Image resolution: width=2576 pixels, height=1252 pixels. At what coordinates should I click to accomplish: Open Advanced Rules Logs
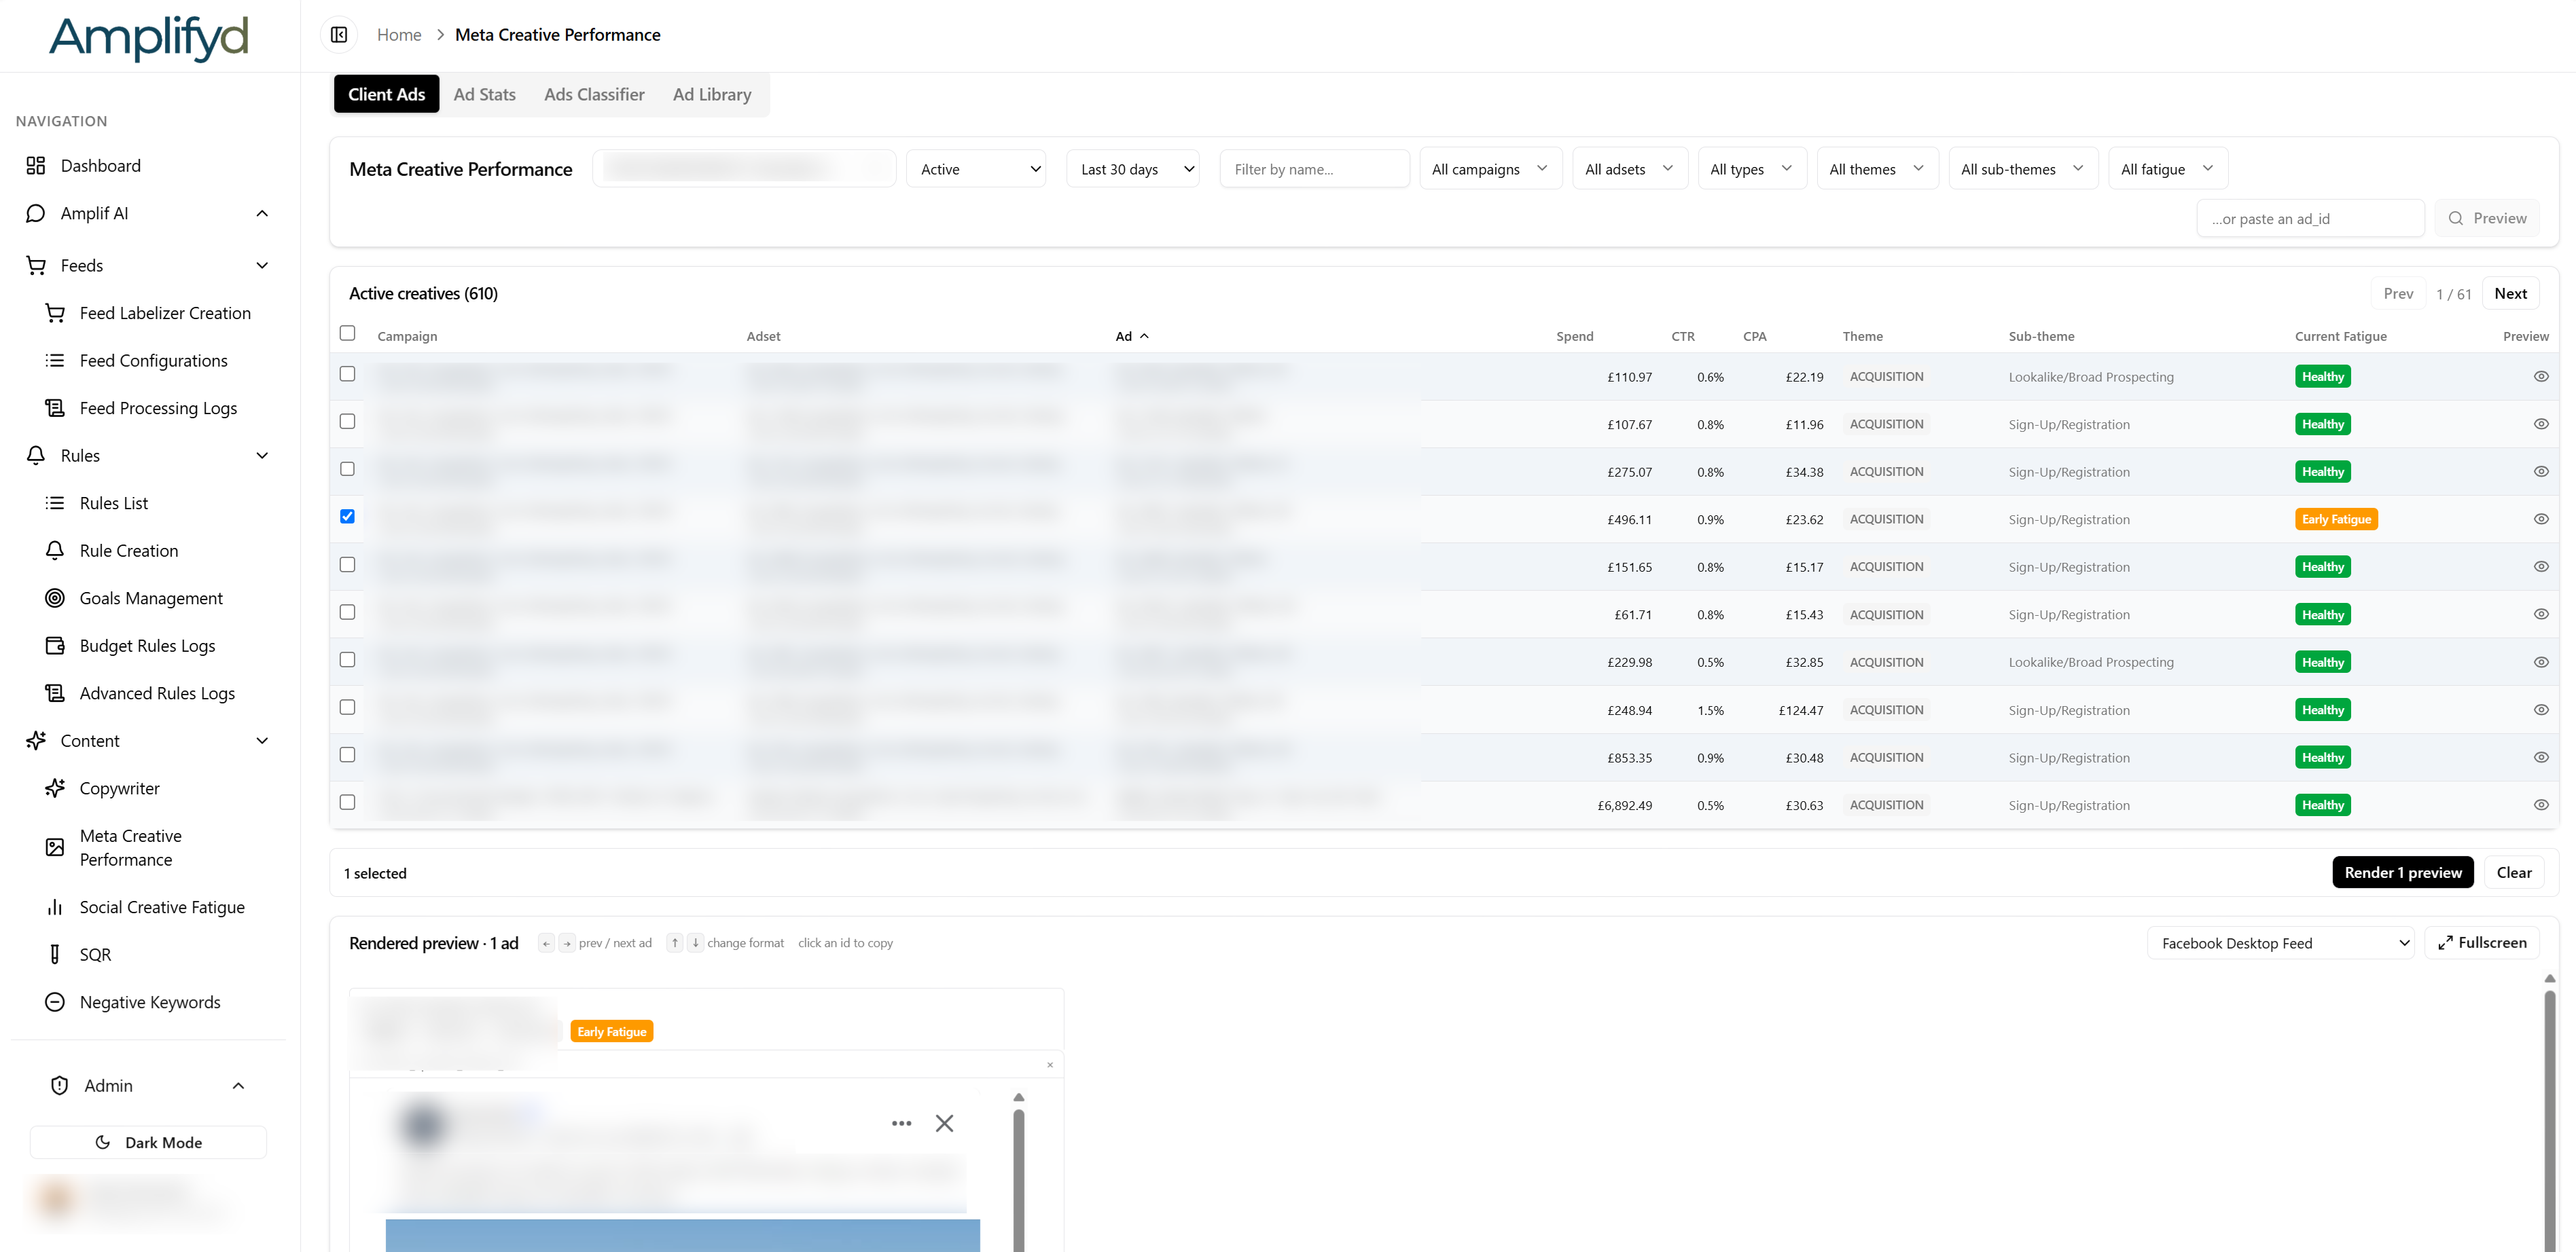pyautogui.click(x=157, y=693)
